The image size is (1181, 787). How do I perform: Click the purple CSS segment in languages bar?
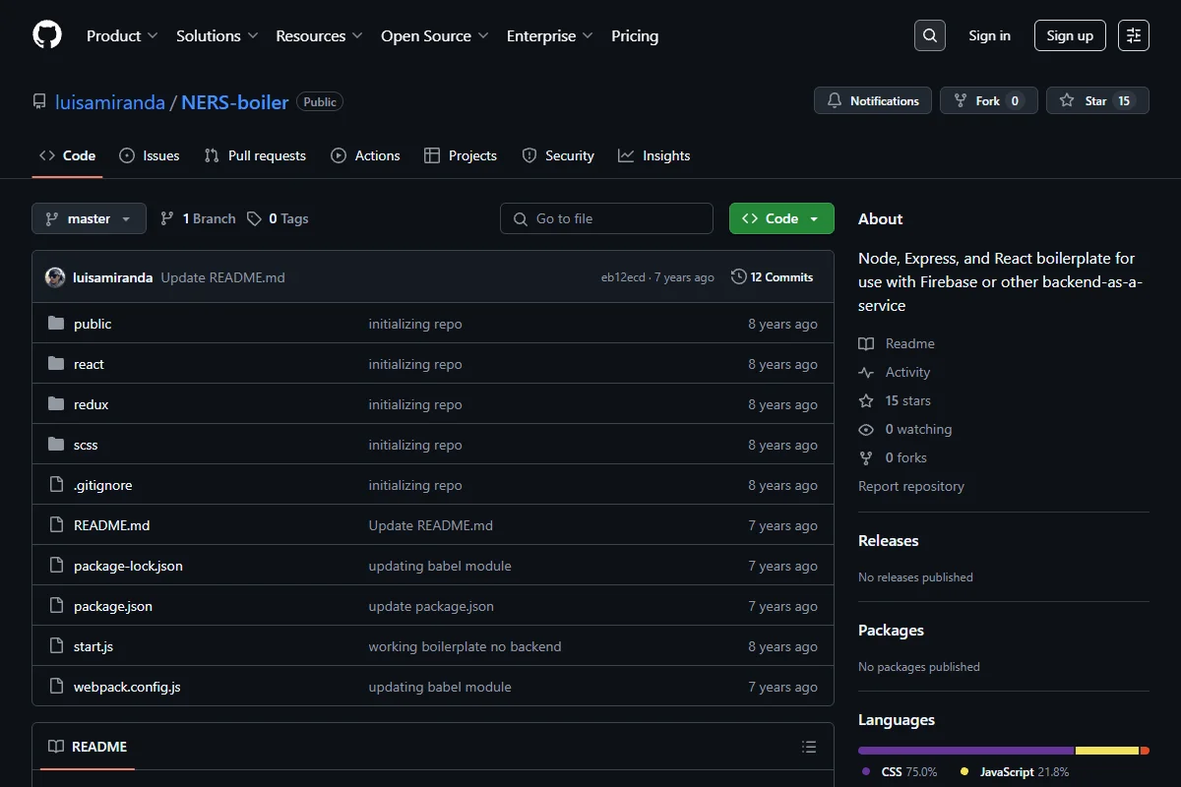(x=965, y=751)
